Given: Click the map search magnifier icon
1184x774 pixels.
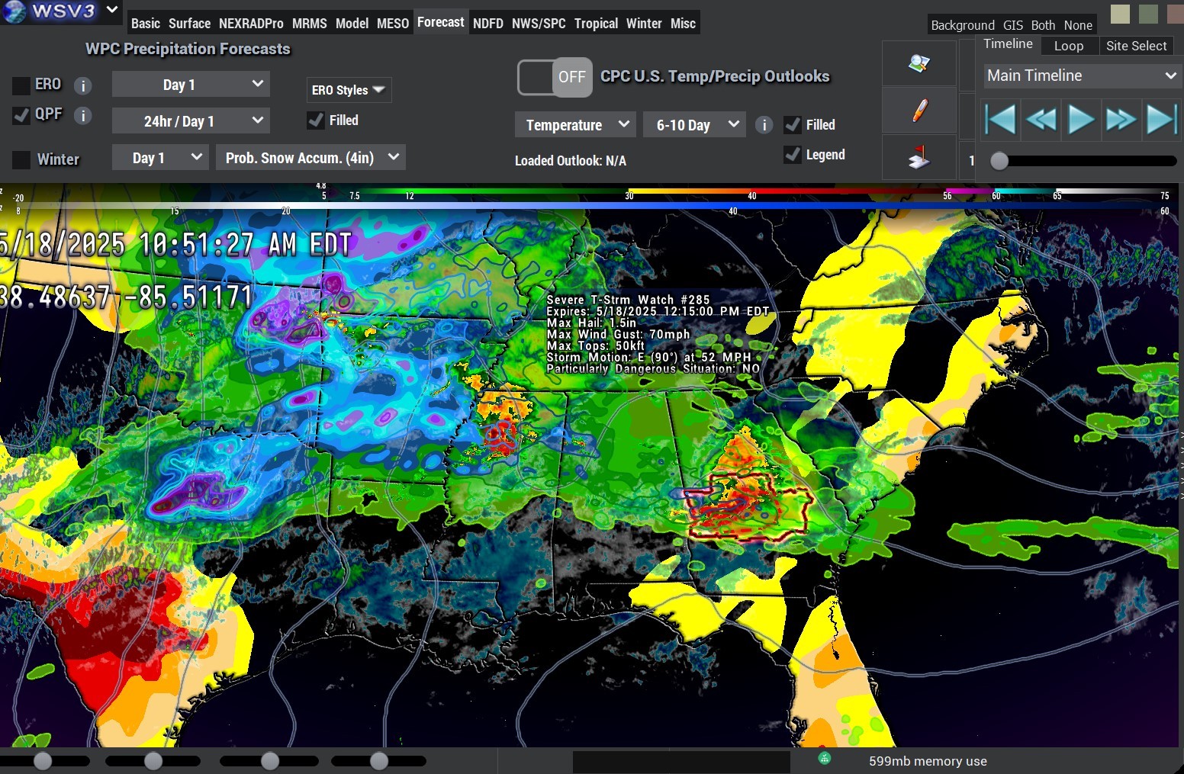Looking at the screenshot, I should pyautogui.click(x=919, y=63).
